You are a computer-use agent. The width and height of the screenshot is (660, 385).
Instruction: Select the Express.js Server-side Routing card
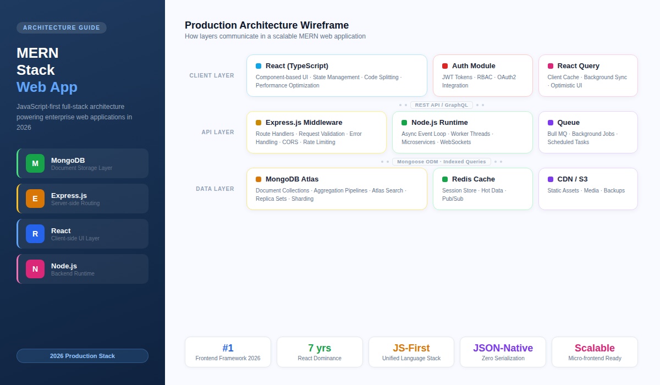pos(82,199)
